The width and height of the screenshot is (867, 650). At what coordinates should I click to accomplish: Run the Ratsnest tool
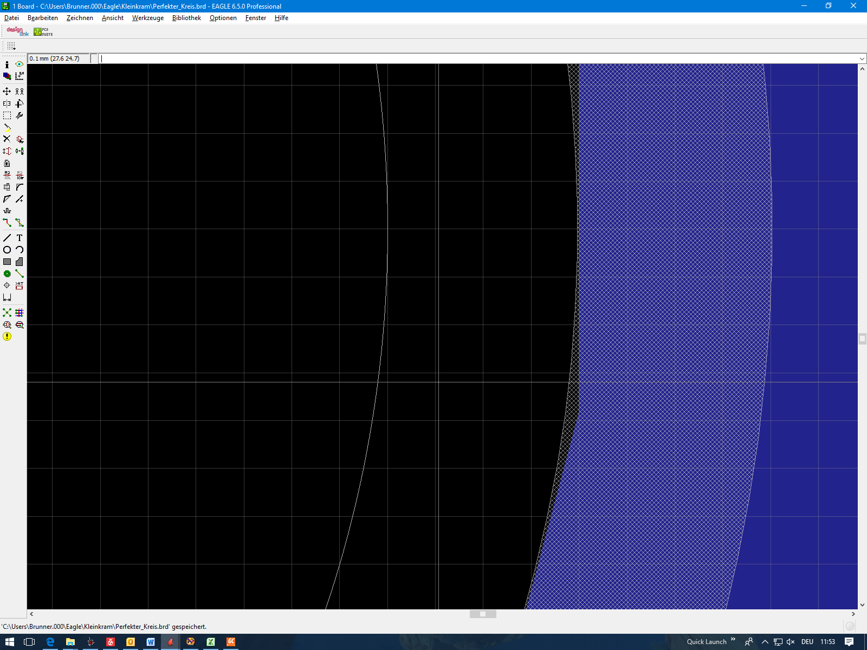pos(7,313)
